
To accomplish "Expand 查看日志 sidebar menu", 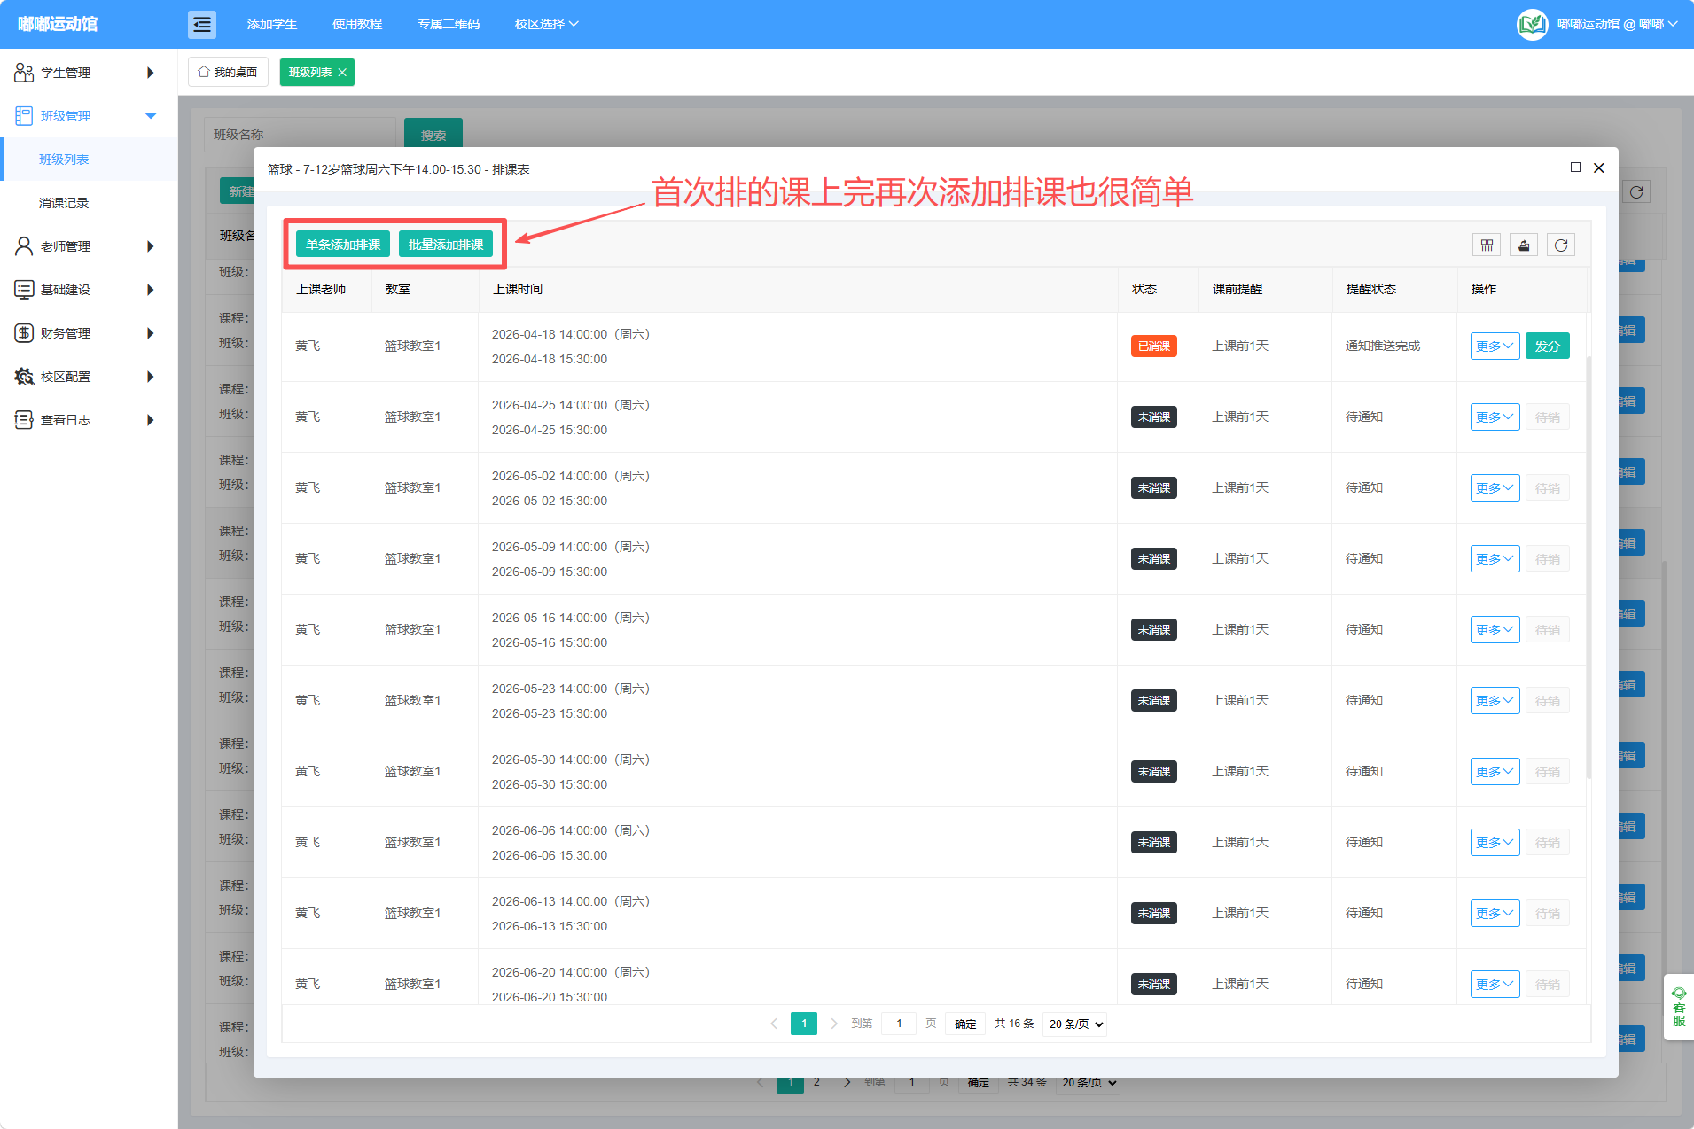I will pyautogui.click(x=89, y=420).
